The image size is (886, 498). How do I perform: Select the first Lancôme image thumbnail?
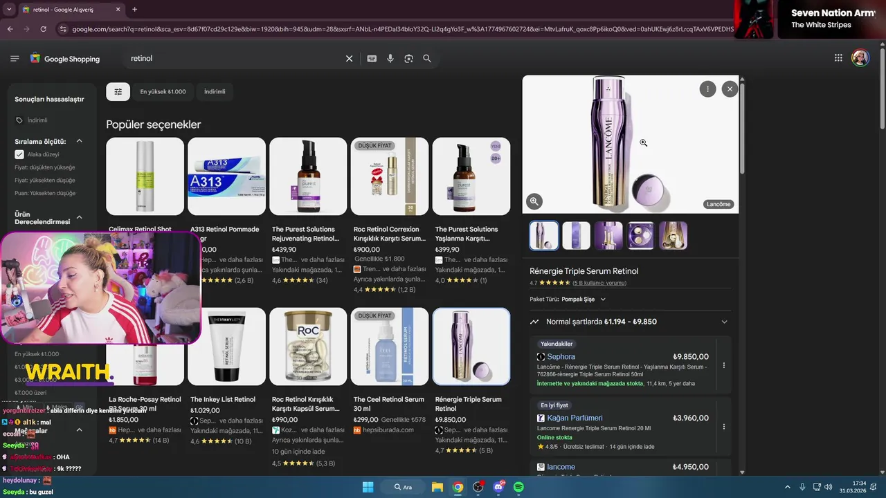click(544, 236)
